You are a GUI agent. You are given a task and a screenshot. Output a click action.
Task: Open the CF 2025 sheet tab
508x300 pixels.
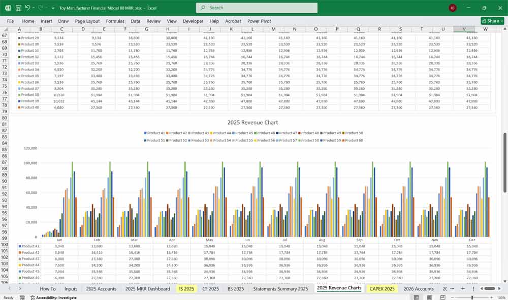[x=211, y=289]
